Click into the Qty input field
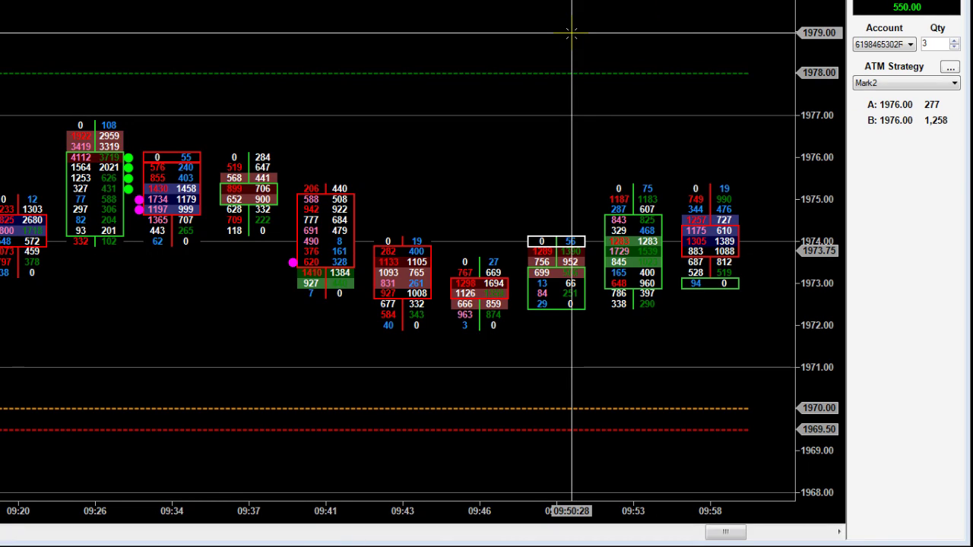This screenshot has height=547, width=973. 934,44
